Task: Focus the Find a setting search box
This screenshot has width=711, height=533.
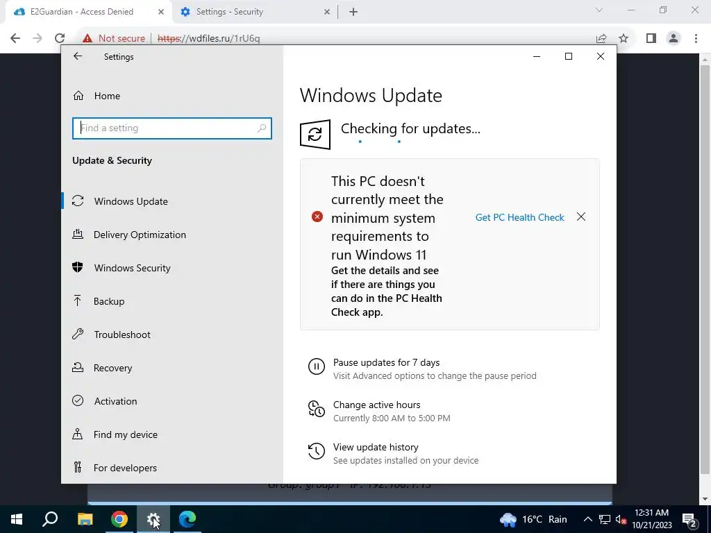Action: [x=172, y=128]
